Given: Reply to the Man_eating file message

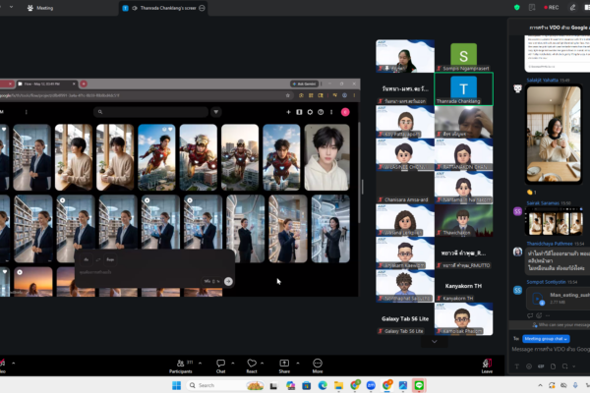Looking at the screenshot, I should (530, 315).
